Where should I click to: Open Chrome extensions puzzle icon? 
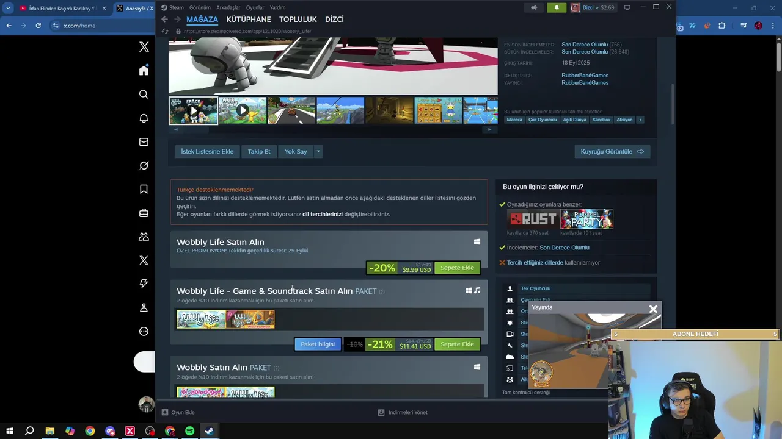(x=722, y=26)
